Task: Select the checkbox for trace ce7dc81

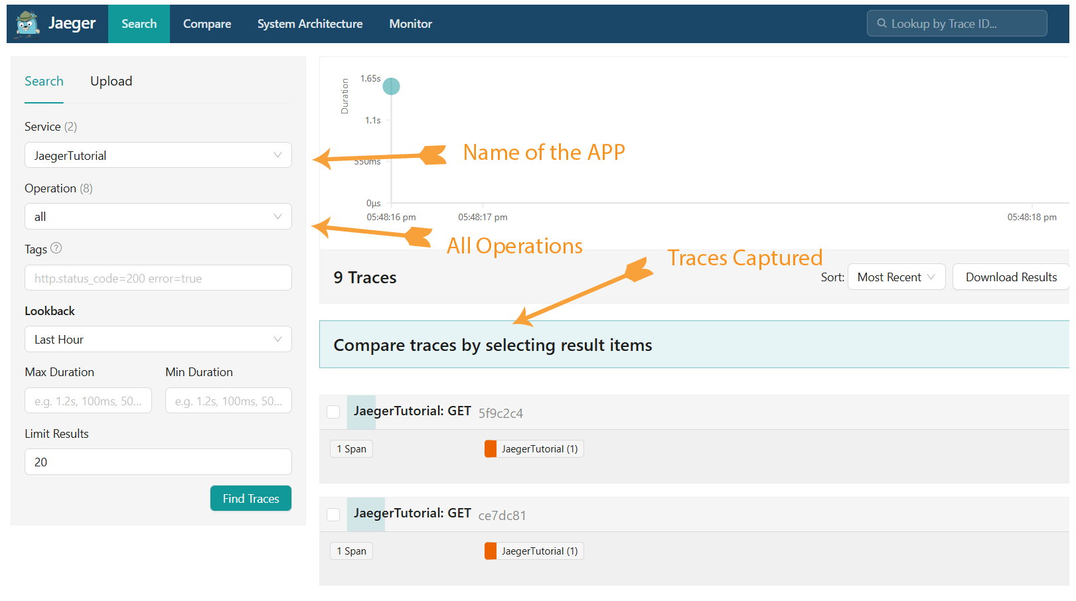Action: [333, 514]
